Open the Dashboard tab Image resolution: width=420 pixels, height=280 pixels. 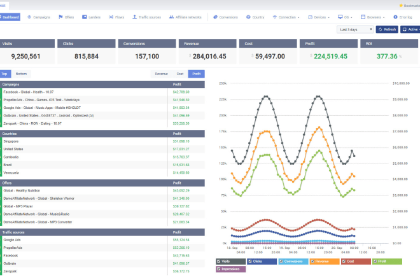coord(10,17)
